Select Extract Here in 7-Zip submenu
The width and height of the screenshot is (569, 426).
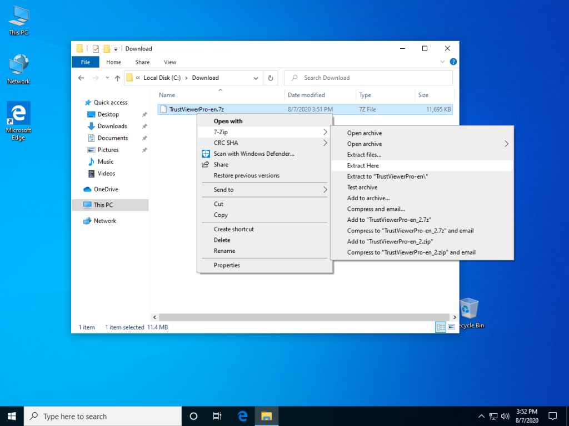pos(422,165)
